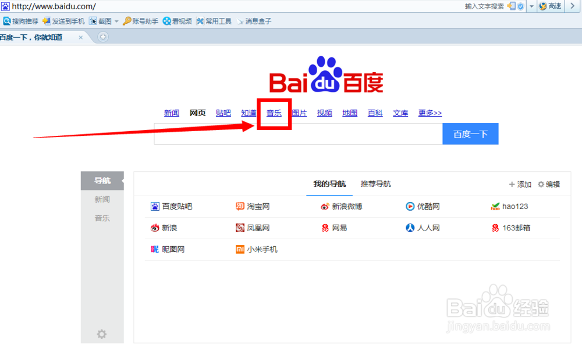Open the 文库 link
Image resolution: width=582 pixels, height=346 pixels.
pyautogui.click(x=400, y=113)
